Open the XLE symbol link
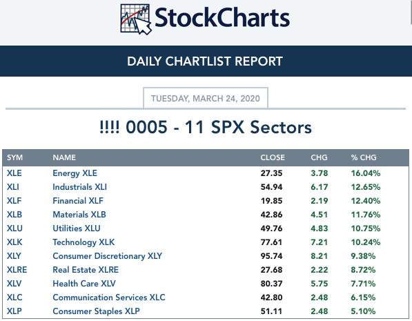The width and height of the screenshot is (412, 321). coord(14,173)
